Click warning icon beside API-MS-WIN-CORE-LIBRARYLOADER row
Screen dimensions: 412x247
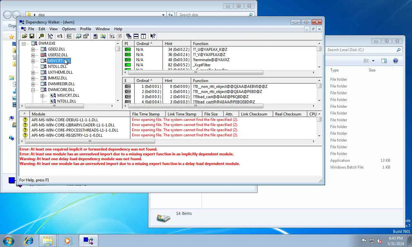(25, 125)
